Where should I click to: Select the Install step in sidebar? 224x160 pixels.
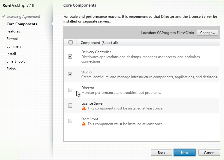(11, 54)
